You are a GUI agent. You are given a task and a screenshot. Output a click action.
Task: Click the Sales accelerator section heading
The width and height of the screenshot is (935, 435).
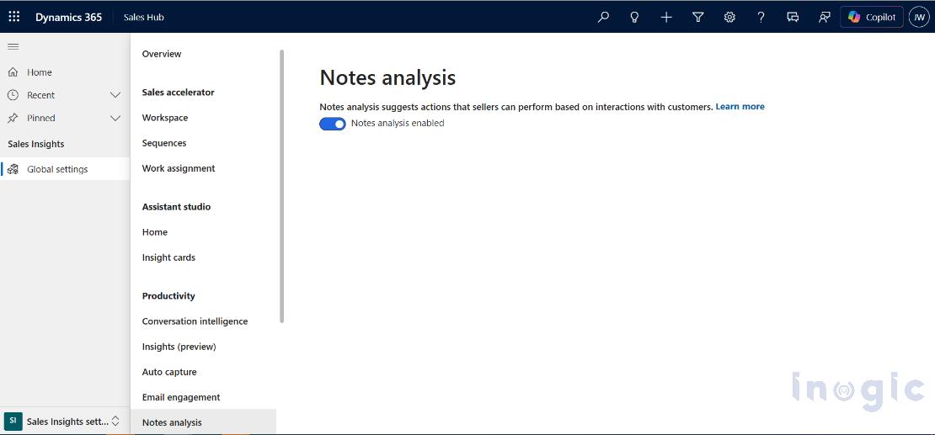179,93
